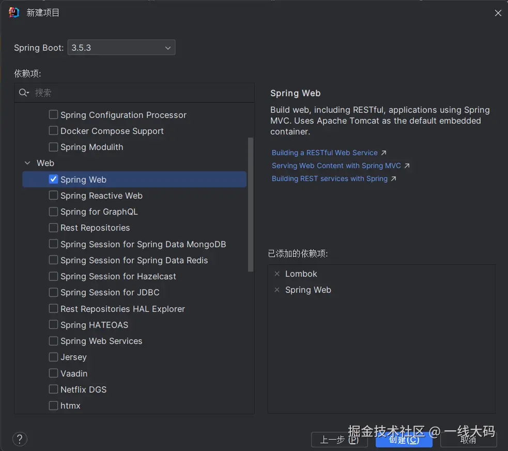Image resolution: width=508 pixels, height=451 pixels.
Task: Remove Spring Web from added dependencies
Action: [x=277, y=290]
